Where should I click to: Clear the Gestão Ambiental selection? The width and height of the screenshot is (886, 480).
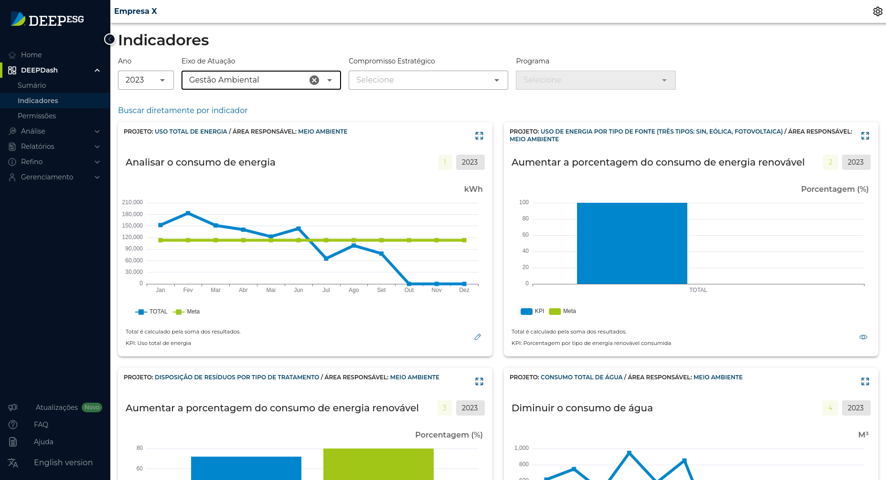click(314, 80)
